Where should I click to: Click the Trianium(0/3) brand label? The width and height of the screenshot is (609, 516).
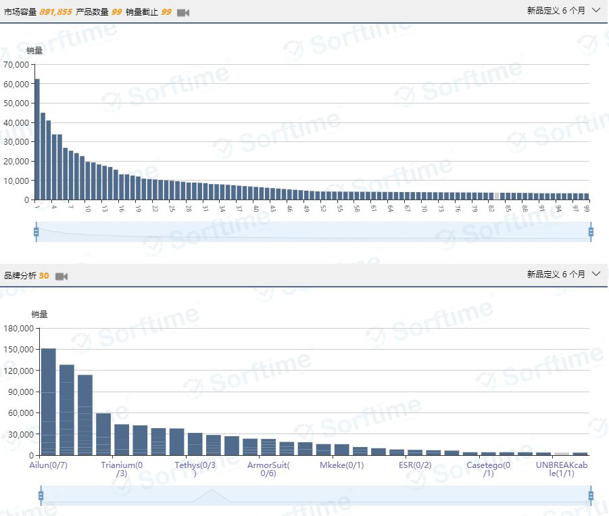(x=122, y=469)
